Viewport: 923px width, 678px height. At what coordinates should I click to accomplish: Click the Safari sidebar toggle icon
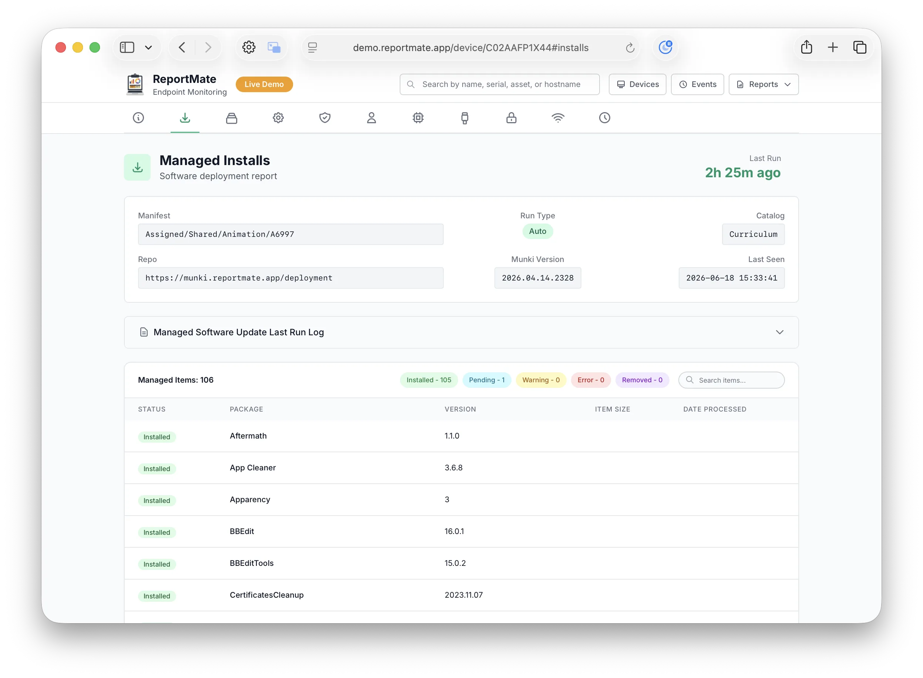(x=127, y=47)
